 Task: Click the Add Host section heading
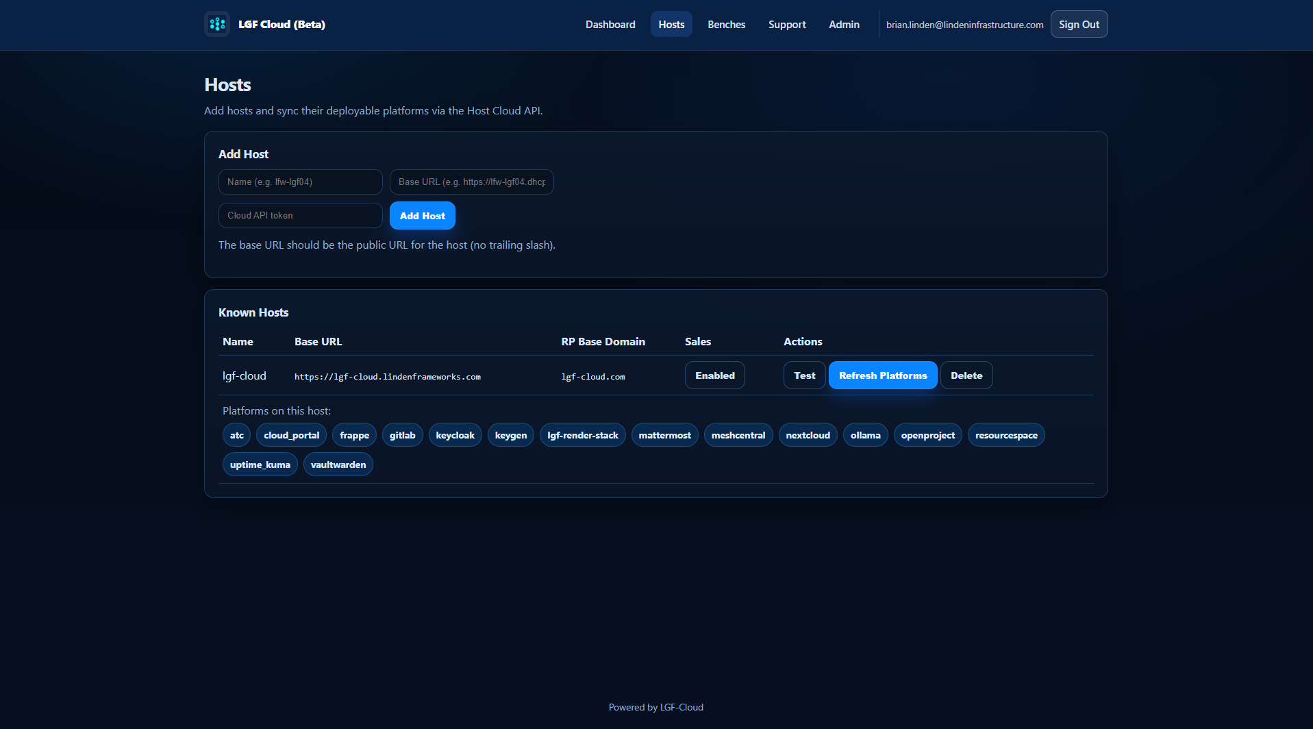click(x=243, y=154)
